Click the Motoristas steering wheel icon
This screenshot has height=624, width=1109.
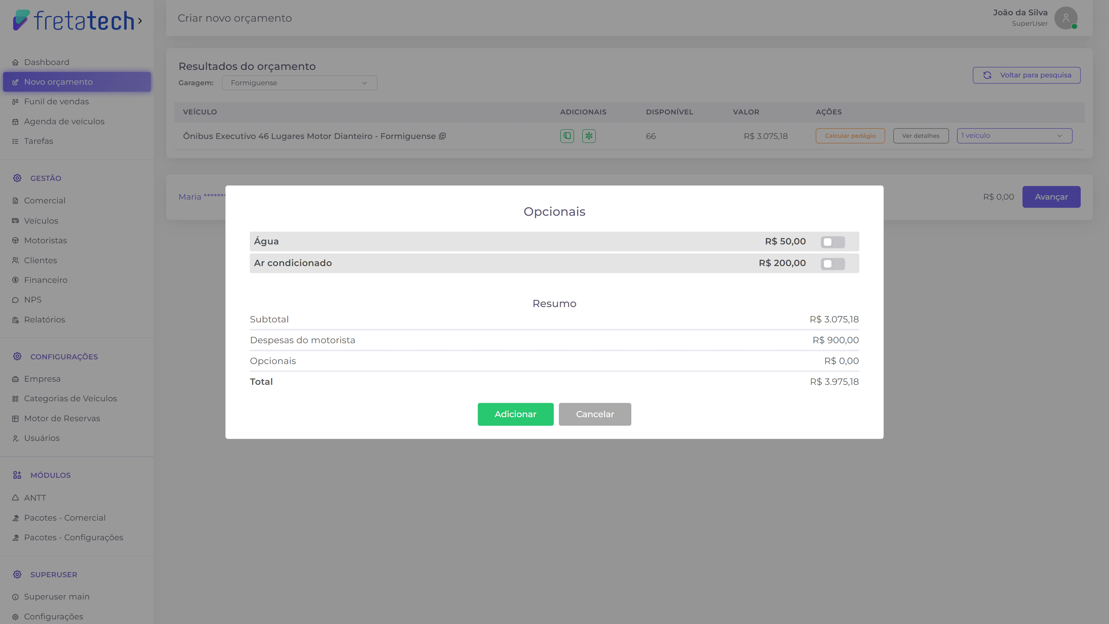coord(16,241)
